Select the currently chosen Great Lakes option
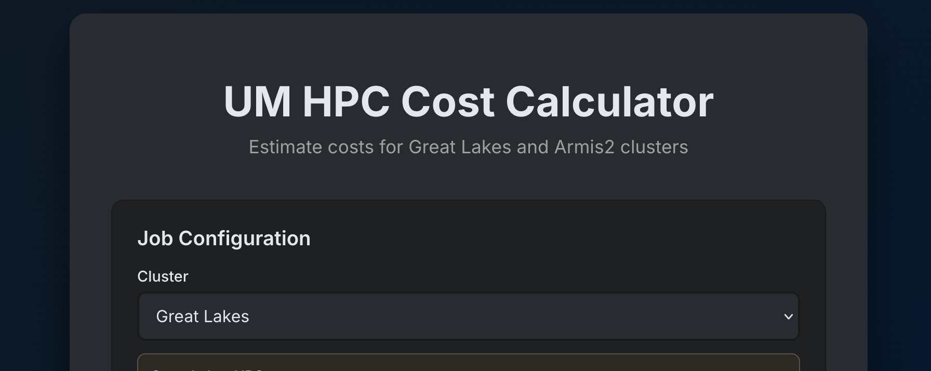Viewport: 931px width, 371px height. pos(203,316)
